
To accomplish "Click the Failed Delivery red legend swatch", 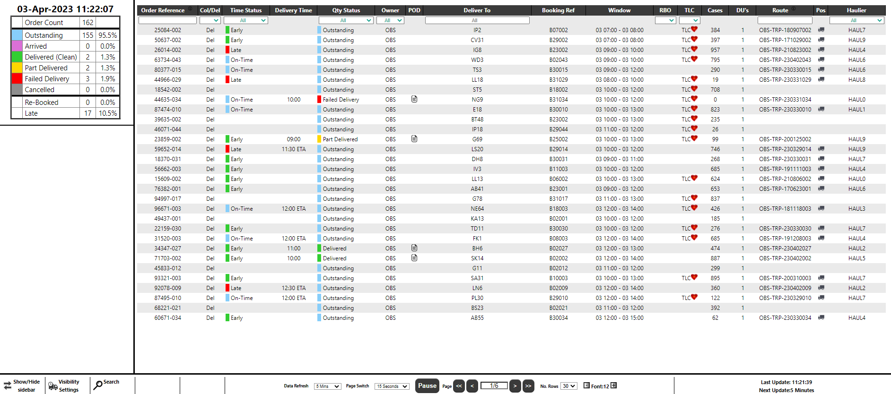I will tap(17, 78).
